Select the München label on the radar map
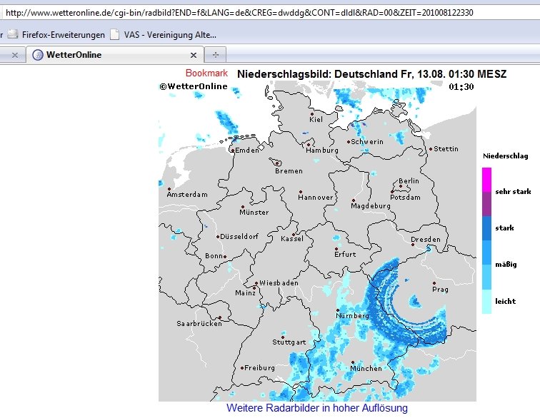Image resolution: width=540 pixels, height=418 pixels. [366, 368]
